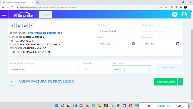193x109 pixels.
Task: Click the edit provider pencil icon
Action: click(x=12, y=26)
